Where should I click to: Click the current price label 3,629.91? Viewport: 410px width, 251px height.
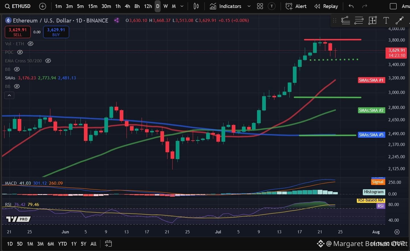(397, 53)
